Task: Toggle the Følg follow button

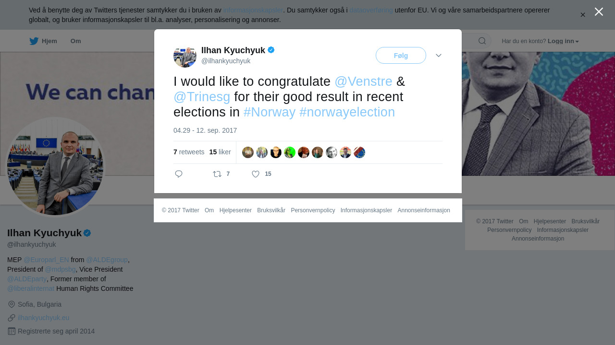Action: pos(401,56)
